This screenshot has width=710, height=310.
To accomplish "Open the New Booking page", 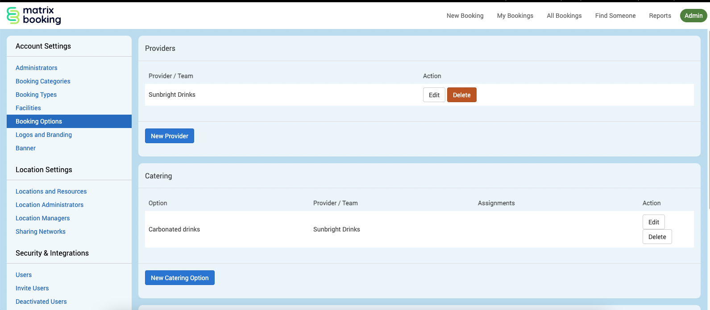I will [465, 16].
